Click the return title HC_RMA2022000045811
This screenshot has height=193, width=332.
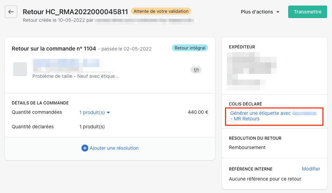point(75,12)
